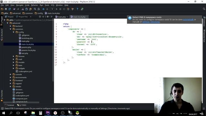Click the blue Back navigation icon
The height and width of the screenshot is (116, 206).
[x=43, y=9]
